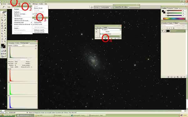This screenshot has height=117, width=188.
Task: Choose Taille de l'image menu entry
Action: point(18,19)
